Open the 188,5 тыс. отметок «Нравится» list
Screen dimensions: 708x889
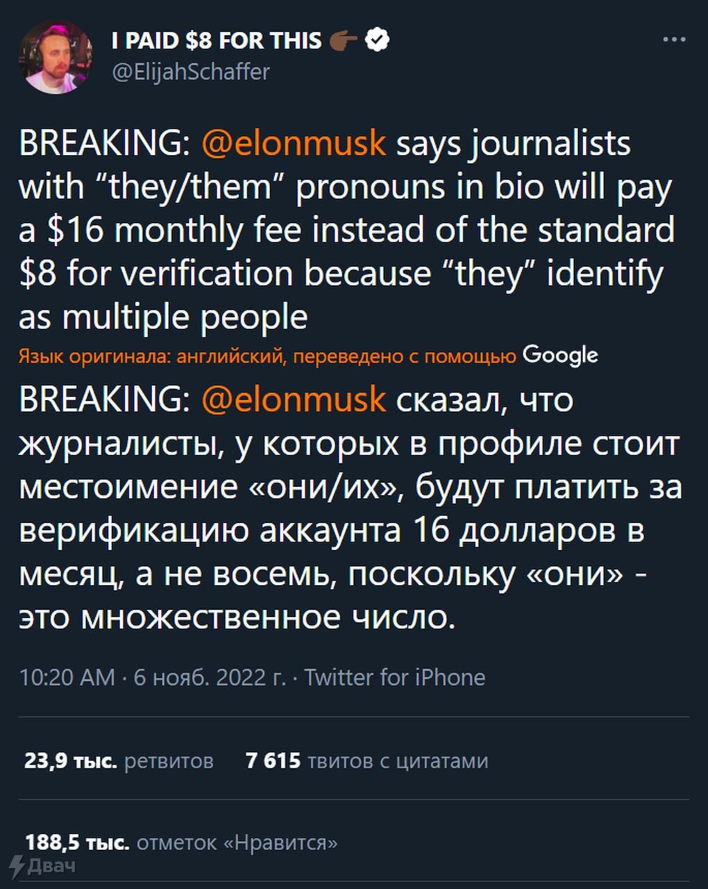click(181, 842)
